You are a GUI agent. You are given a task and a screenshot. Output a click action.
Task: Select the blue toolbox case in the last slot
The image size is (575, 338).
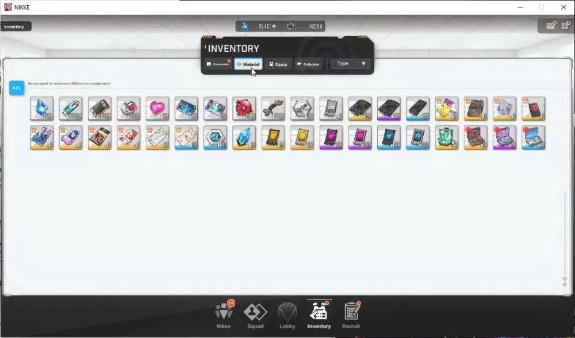534,137
